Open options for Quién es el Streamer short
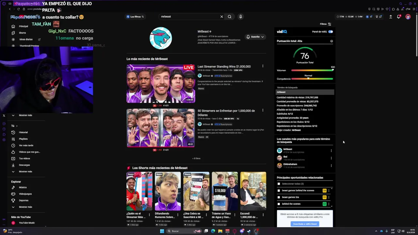 149,215
